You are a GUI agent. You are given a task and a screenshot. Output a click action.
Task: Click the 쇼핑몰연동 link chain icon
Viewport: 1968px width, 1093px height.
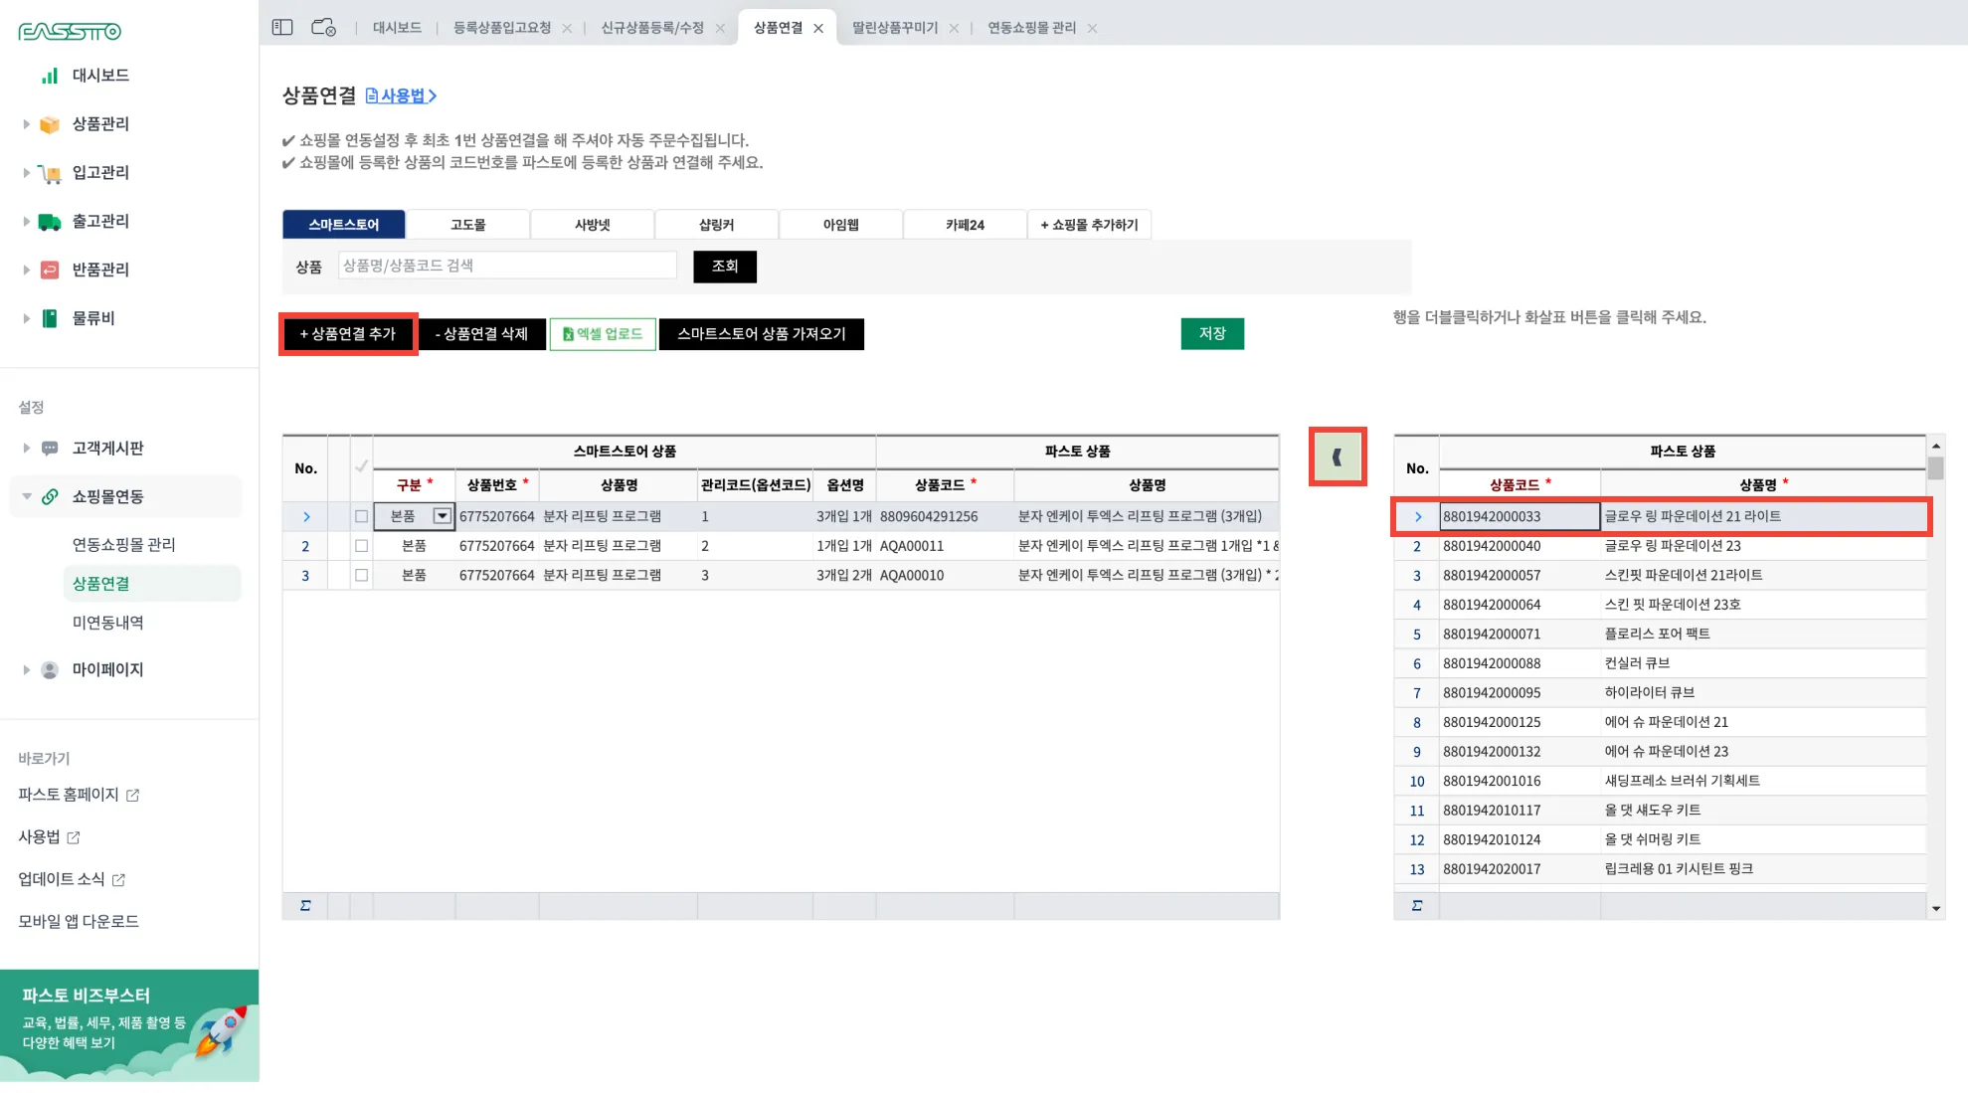point(49,496)
